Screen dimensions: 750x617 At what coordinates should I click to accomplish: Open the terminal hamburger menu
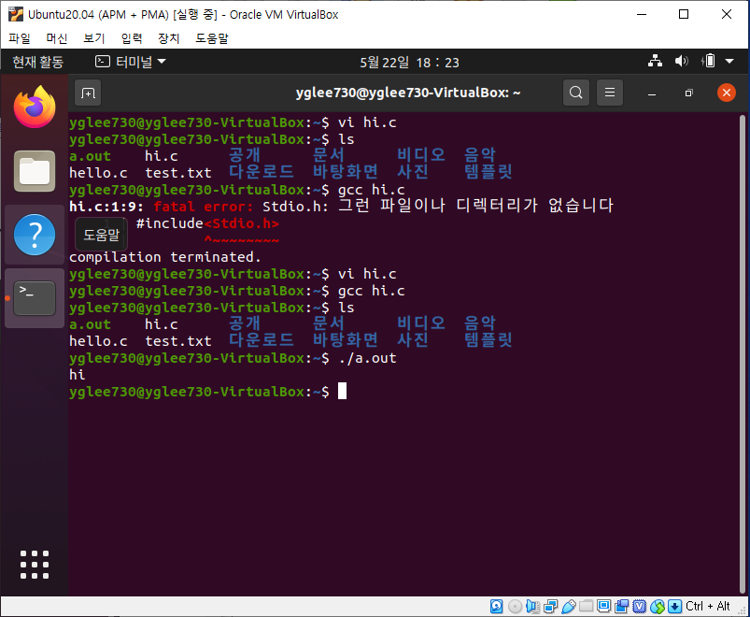coord(610,93)
